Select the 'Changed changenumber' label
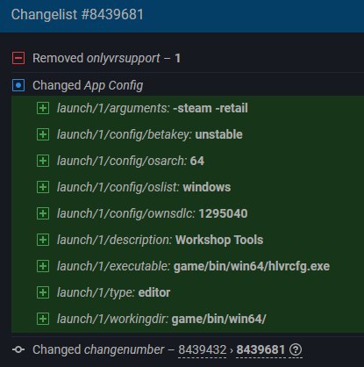The width and height of the screenshot is (364, 367). (x=98, y=349)
